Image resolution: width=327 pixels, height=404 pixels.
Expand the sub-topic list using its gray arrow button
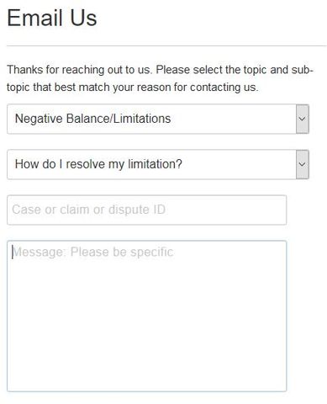[303, 164]
